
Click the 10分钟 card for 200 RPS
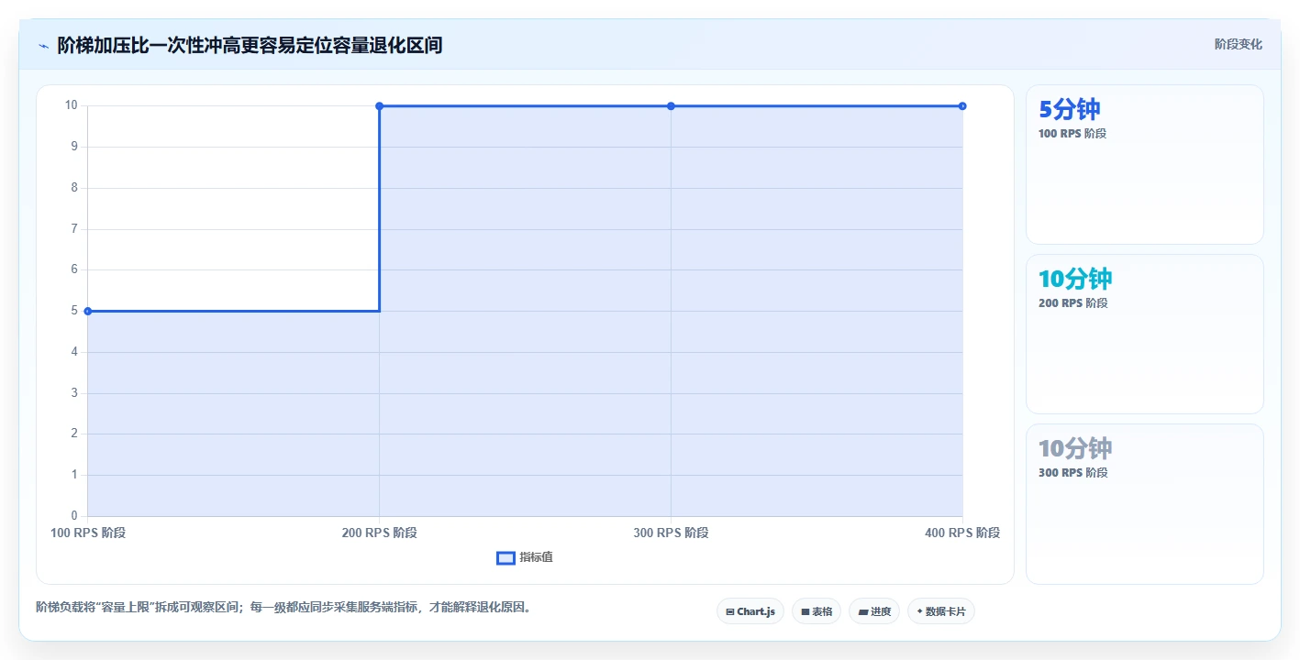1145,335
